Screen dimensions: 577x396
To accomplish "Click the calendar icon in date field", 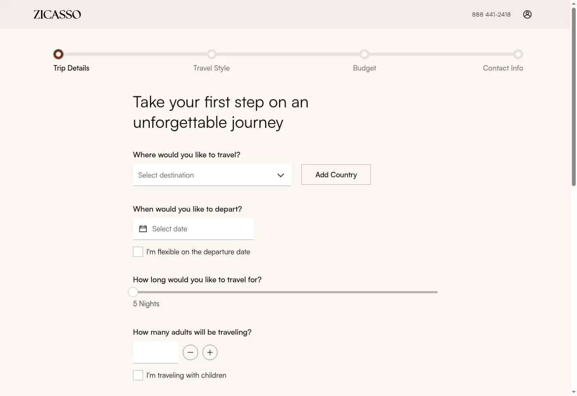I will [x=143, y=229].
